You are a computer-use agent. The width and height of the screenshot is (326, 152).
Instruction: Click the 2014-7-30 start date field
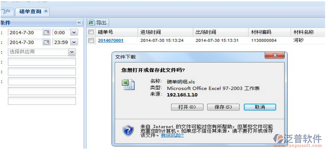[25, 33]
